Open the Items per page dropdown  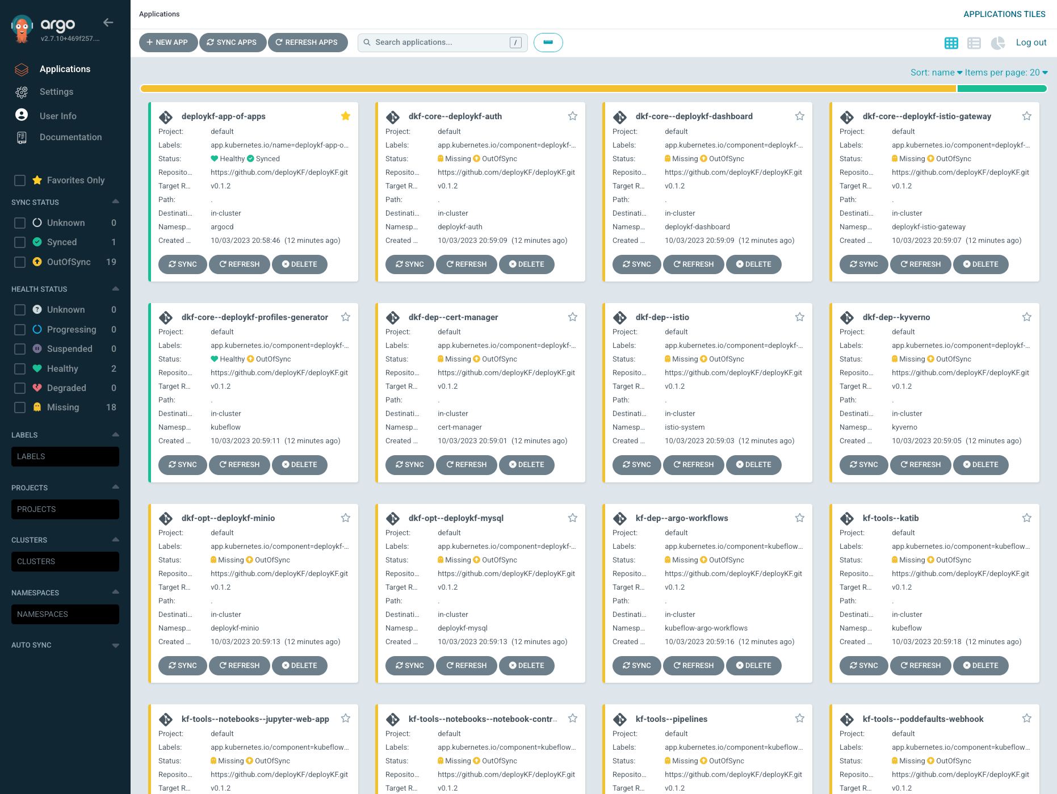[x=1006, y=73]
